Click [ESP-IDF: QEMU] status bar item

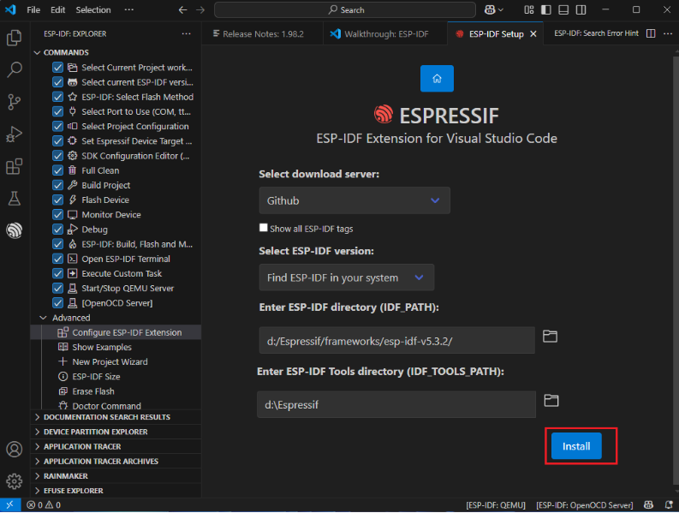coord(496,505)
